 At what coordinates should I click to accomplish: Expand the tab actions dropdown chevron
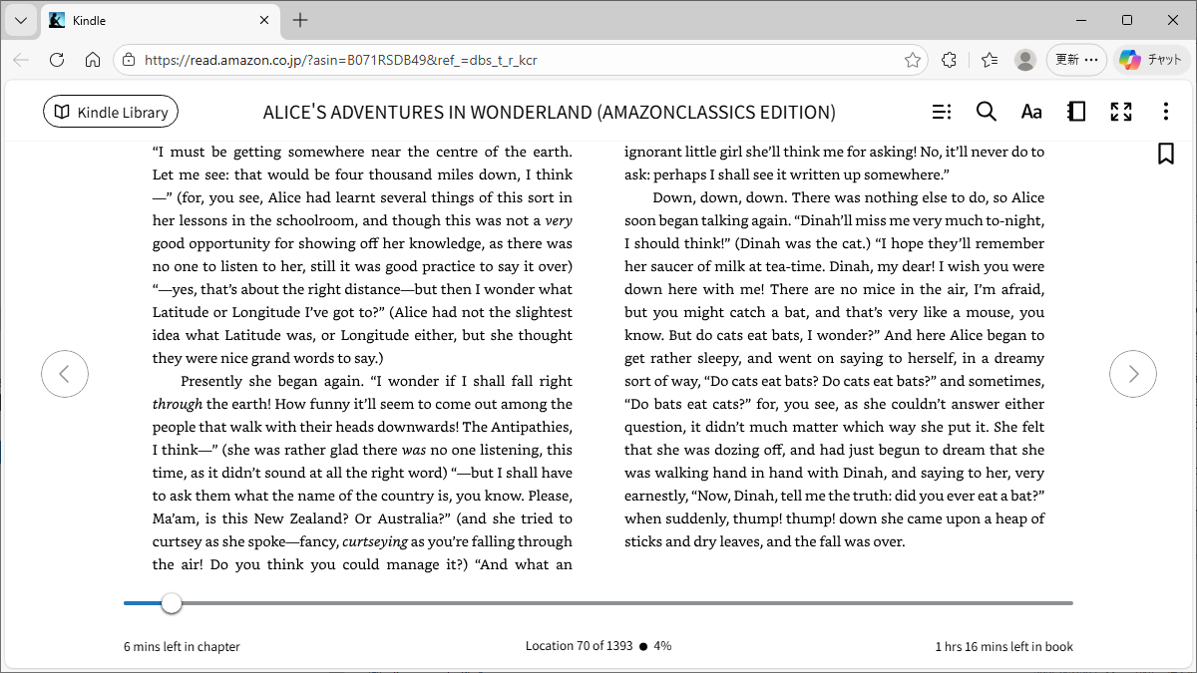click(21, 20)
